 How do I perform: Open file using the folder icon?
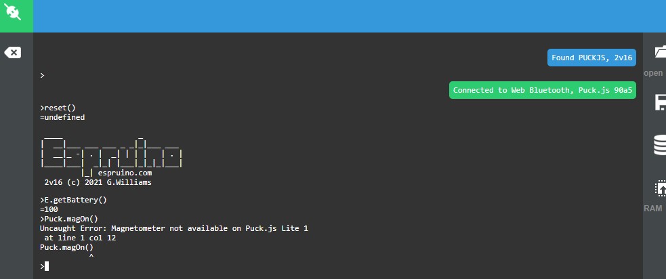click(x=660, y=52)
